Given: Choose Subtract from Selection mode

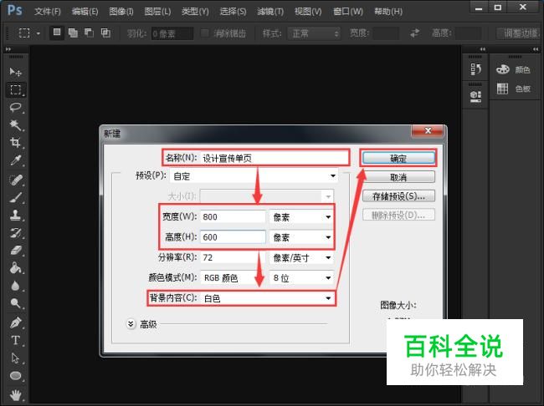Looking at the screenshot, I should [x=90, y=33].
